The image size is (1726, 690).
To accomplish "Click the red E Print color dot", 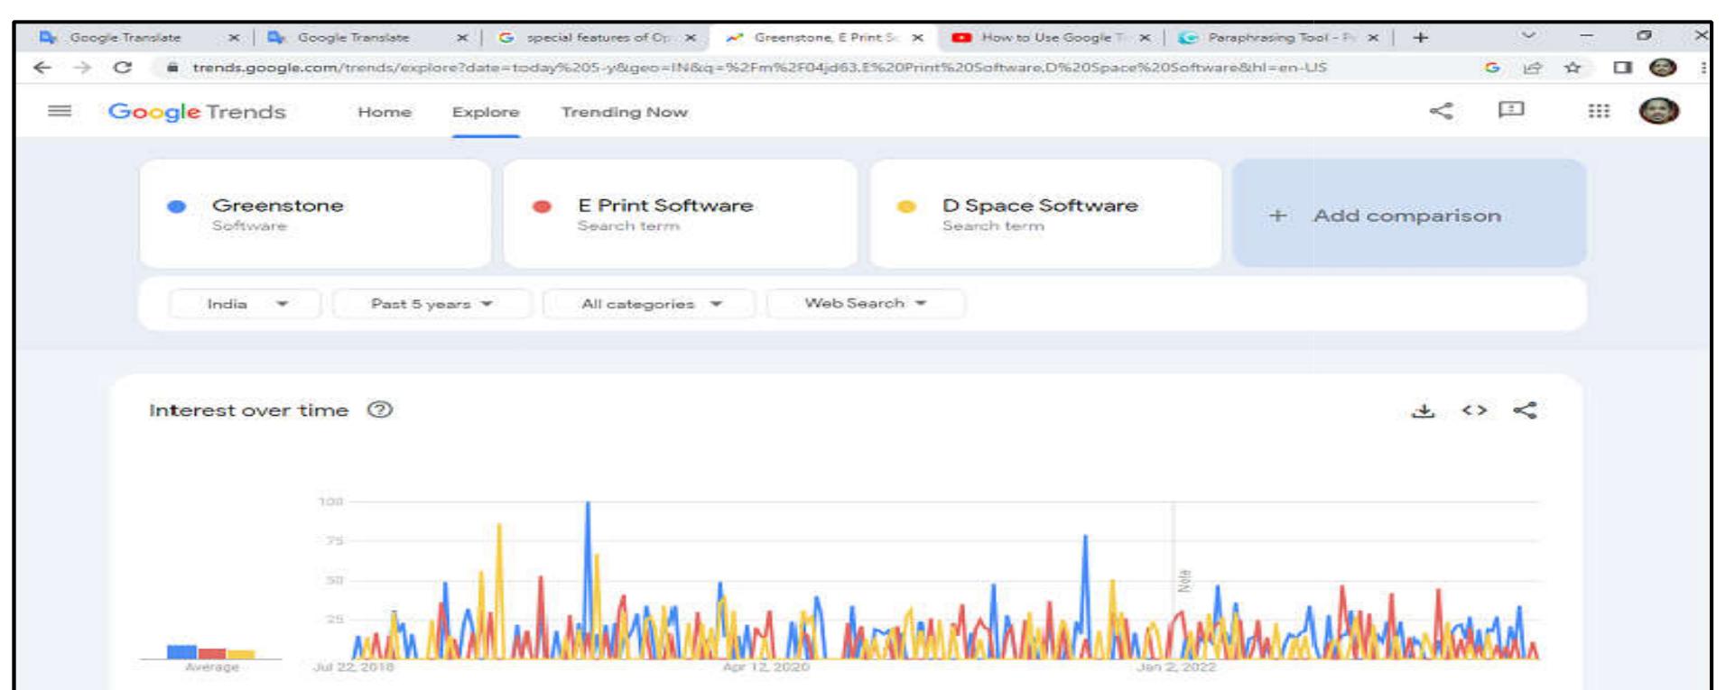I will tap(542, 207).
